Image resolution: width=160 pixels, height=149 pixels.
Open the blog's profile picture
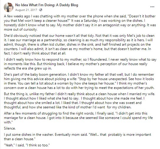(x=9, y=7)
